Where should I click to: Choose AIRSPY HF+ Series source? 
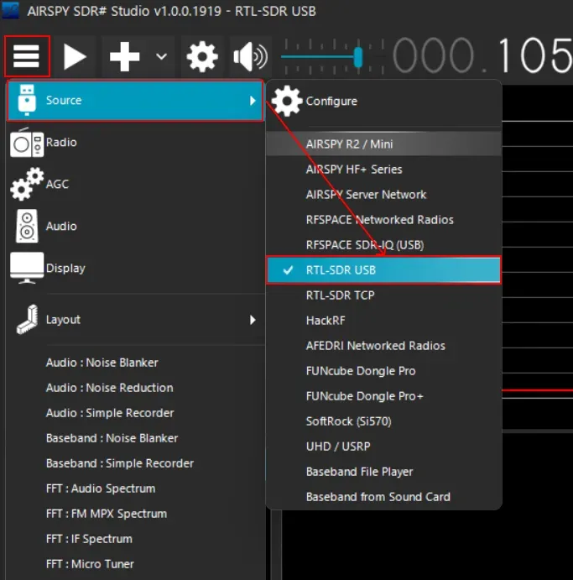[383, 169]
